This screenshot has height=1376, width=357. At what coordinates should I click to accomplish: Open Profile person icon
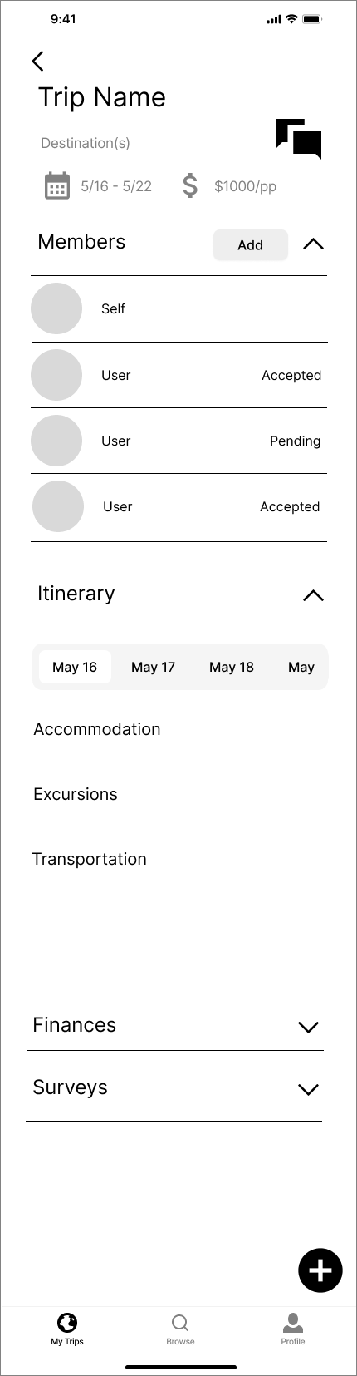(293, 1322)
